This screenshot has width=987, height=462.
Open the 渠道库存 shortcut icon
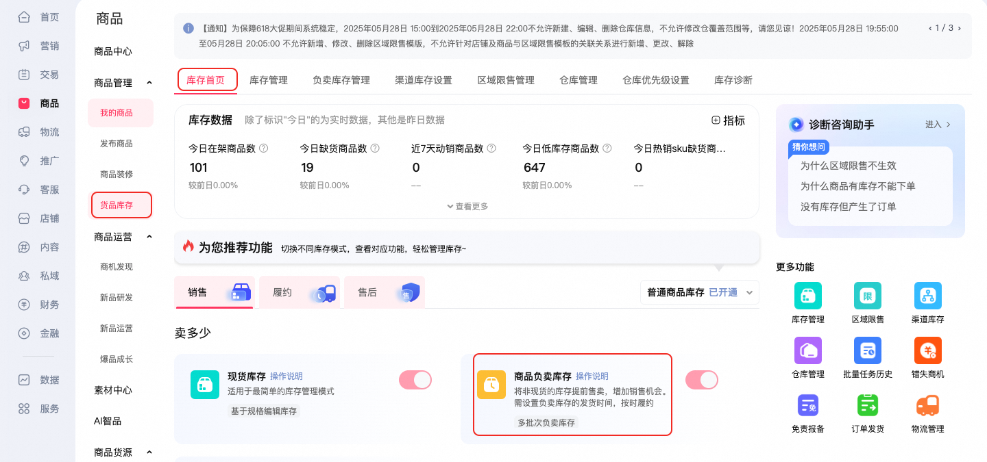[928, 296]
